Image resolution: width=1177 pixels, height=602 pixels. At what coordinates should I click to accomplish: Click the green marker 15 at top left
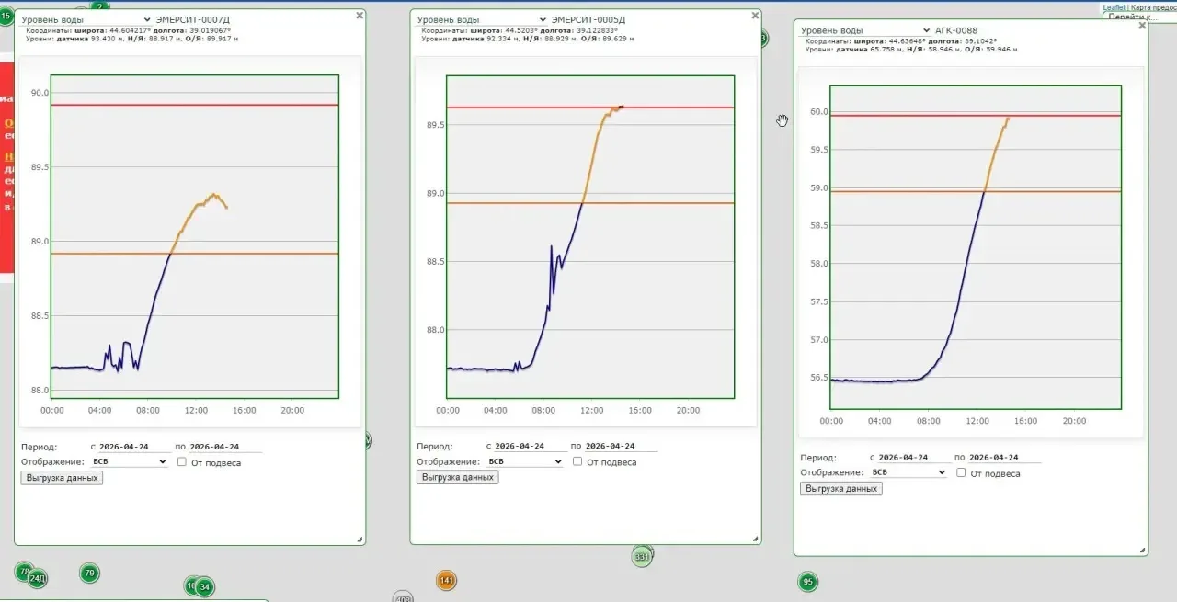point(6,16)
